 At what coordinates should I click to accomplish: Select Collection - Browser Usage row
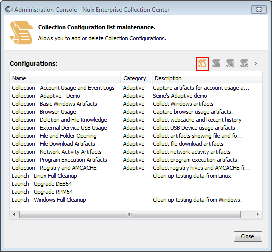click(x=136, y=112)
